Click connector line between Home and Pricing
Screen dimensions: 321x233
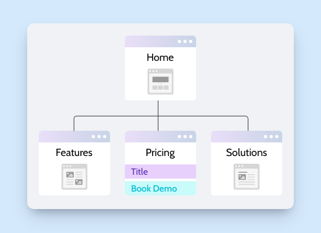pos(158,115)
